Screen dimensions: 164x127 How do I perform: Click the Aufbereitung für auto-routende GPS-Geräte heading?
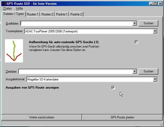(64, 42)
